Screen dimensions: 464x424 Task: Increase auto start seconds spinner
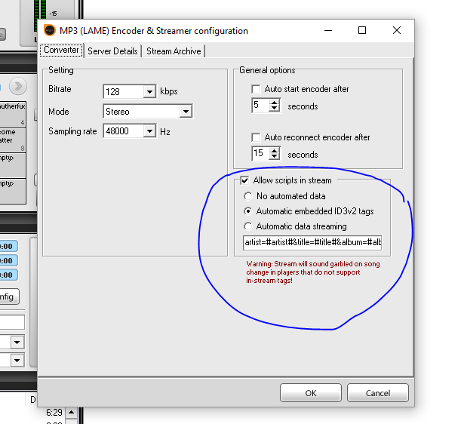[275, 102]
